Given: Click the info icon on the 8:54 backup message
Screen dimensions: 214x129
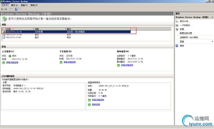Looking at the screenshot, I should coord(4,37).
